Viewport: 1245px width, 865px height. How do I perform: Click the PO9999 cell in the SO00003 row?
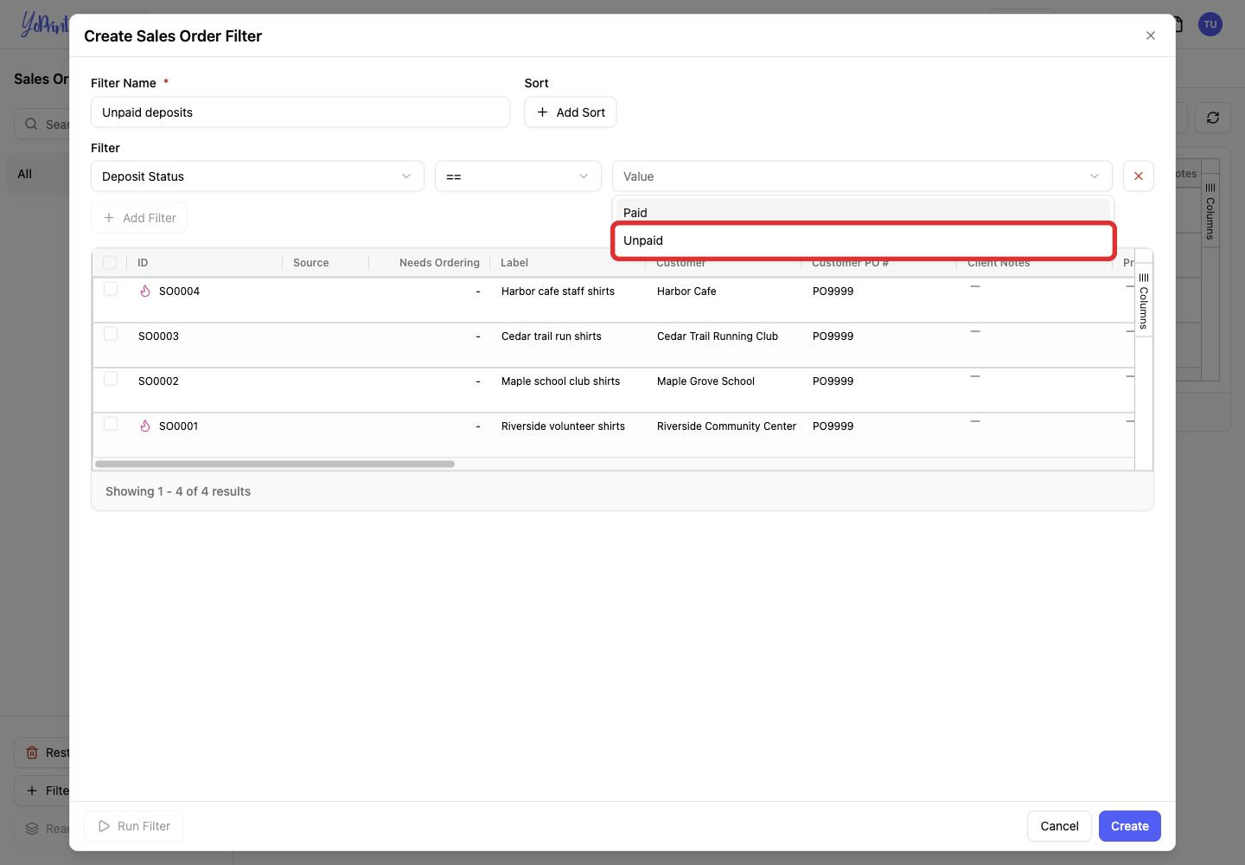833,336
